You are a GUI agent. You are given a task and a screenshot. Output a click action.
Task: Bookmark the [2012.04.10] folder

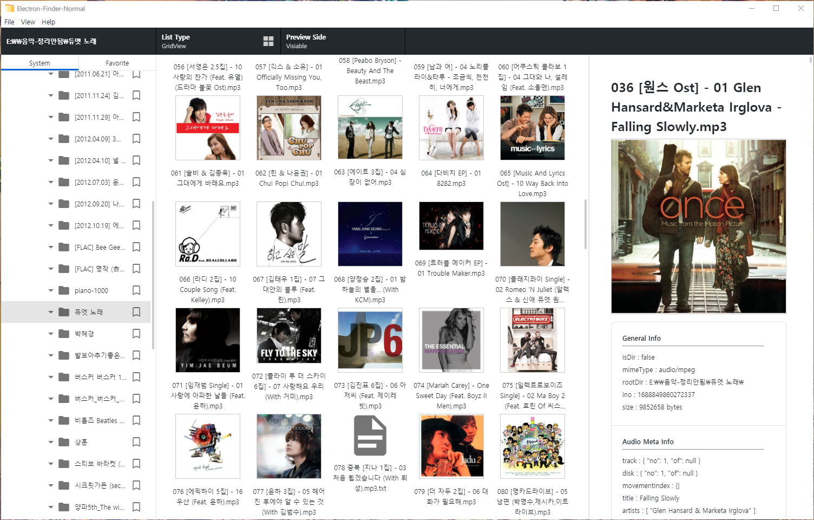coord(136,160)
